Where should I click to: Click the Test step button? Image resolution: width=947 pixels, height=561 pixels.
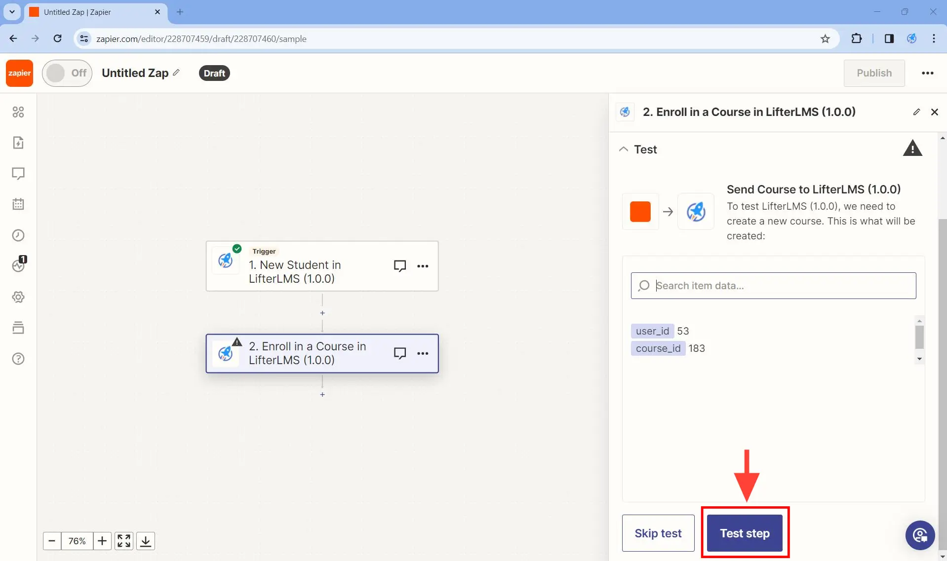coord(745,533)
